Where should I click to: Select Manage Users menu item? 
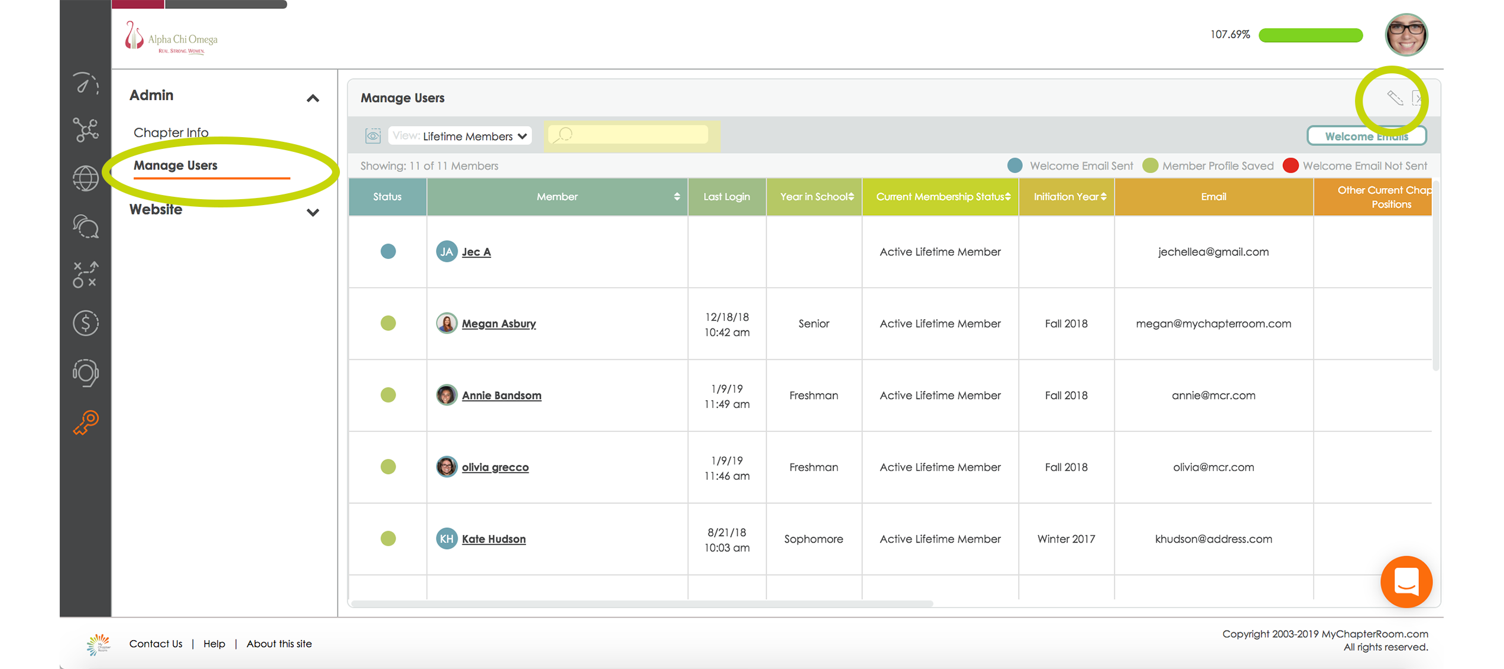coord(176,165)
